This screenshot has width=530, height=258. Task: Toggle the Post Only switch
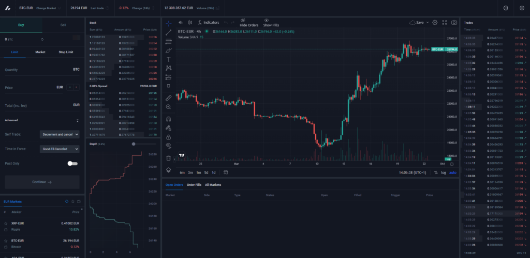(x=72, y=164)
